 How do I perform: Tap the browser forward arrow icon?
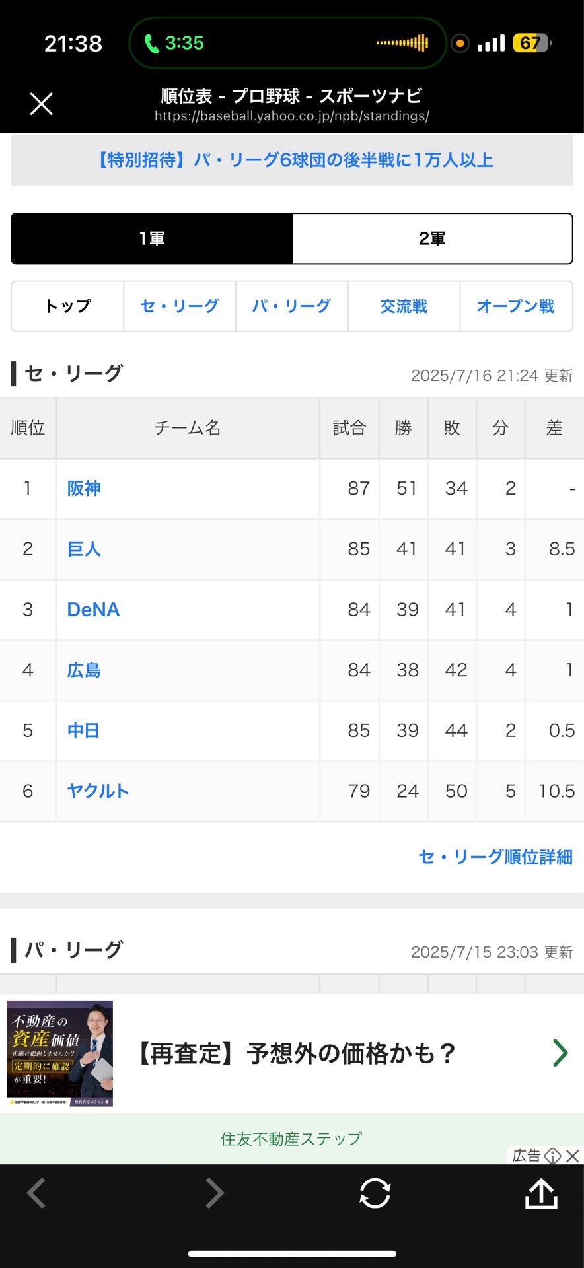[215, 1193]
